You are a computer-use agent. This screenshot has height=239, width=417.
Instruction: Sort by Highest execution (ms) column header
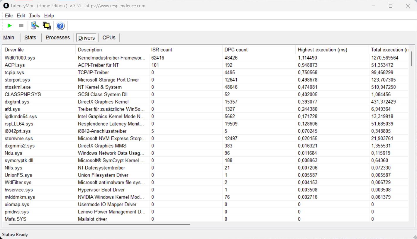pyautogui.click(x=322, y=50)
